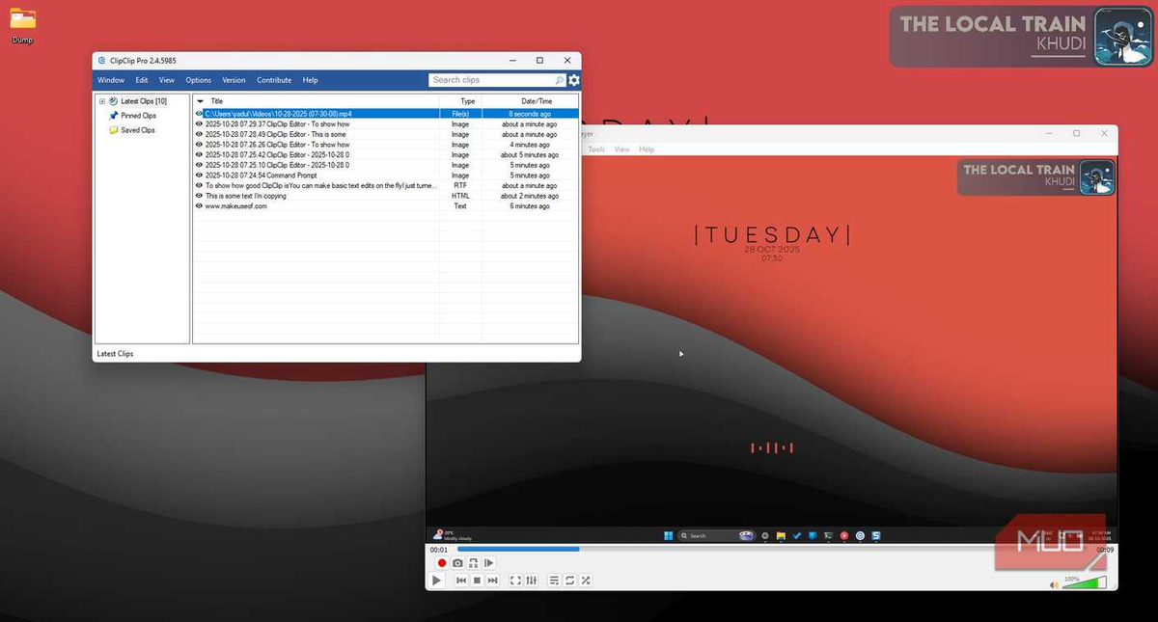Sort clips by Date/Time column header
Image resolution: width=1158 pixels, height=622 pixels.
click(537, 101)
